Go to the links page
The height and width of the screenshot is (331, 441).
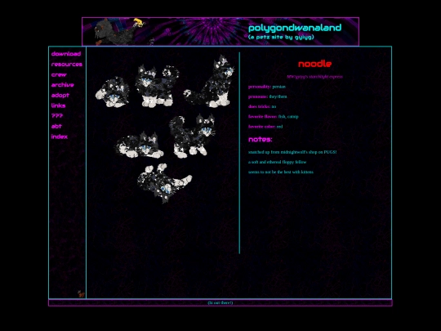[x=58, y=105]
